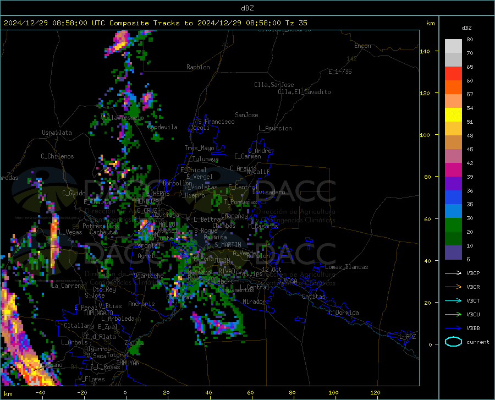The image size is (495, 400).
Task: Click the '-20' tick on horizontal axis
Action: [82, 393]
